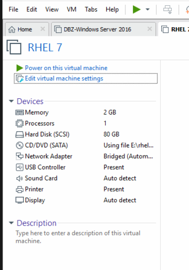This screenshot has width=189, height=270.
Task: Click the Using file E:\rhel... value
Action: click(128, 145)
